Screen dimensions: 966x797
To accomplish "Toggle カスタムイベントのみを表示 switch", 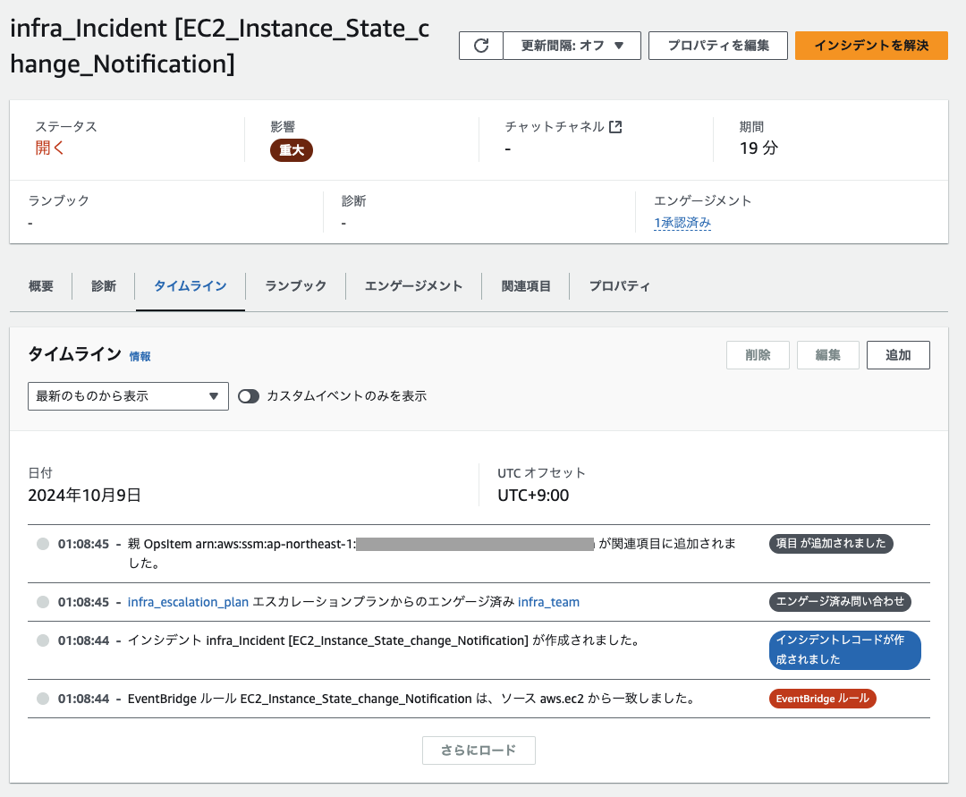I will 249,396.
